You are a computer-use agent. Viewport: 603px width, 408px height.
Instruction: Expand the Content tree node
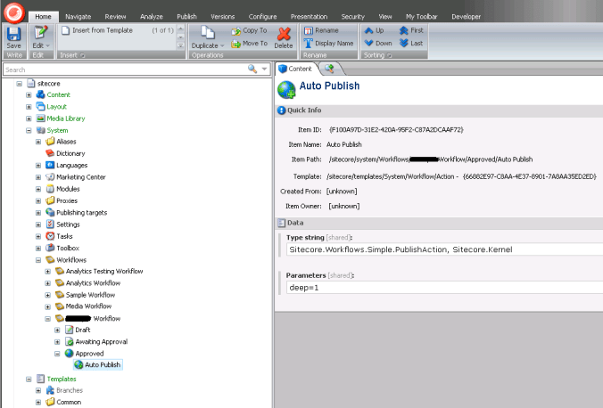point(29,95)
